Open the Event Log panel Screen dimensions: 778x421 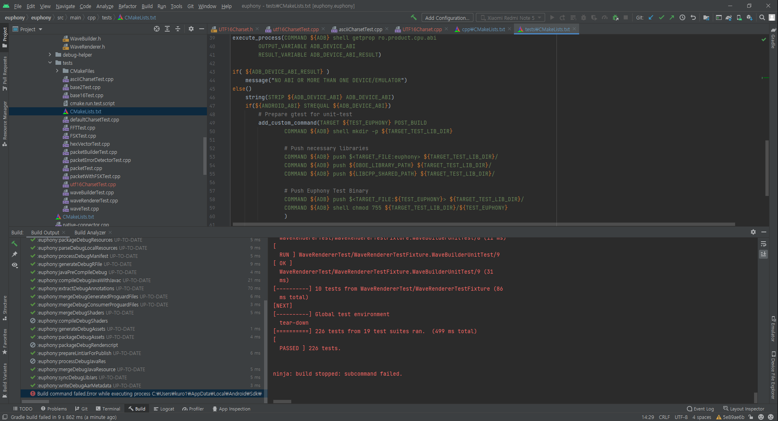700,409
